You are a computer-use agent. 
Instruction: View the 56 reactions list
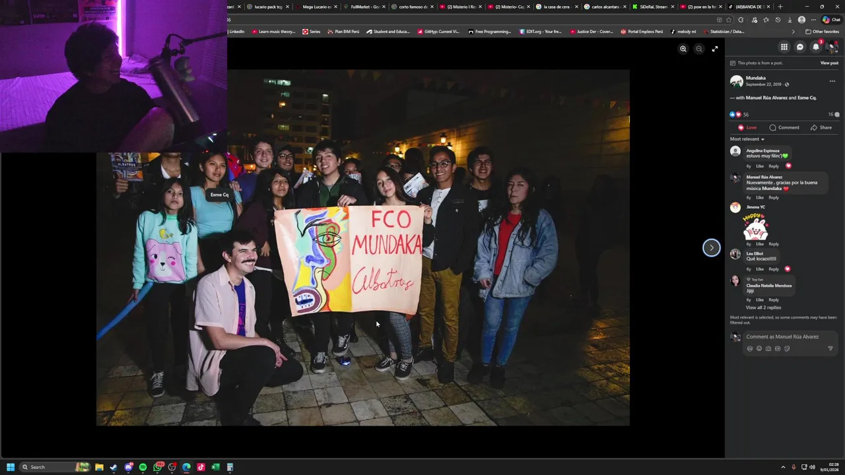tap(739, 114)
